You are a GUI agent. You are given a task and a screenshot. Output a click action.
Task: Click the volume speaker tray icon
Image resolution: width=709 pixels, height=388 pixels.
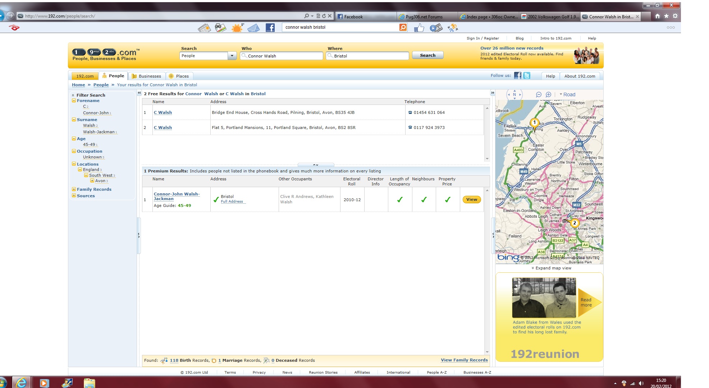point(641,384)
